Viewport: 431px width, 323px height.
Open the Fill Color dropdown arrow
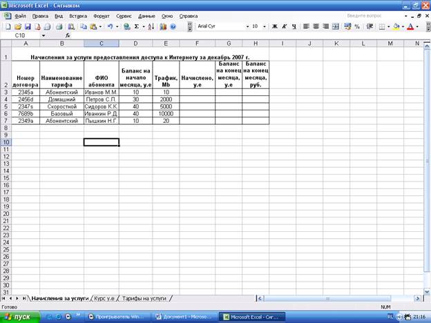[x=403, y=27]
